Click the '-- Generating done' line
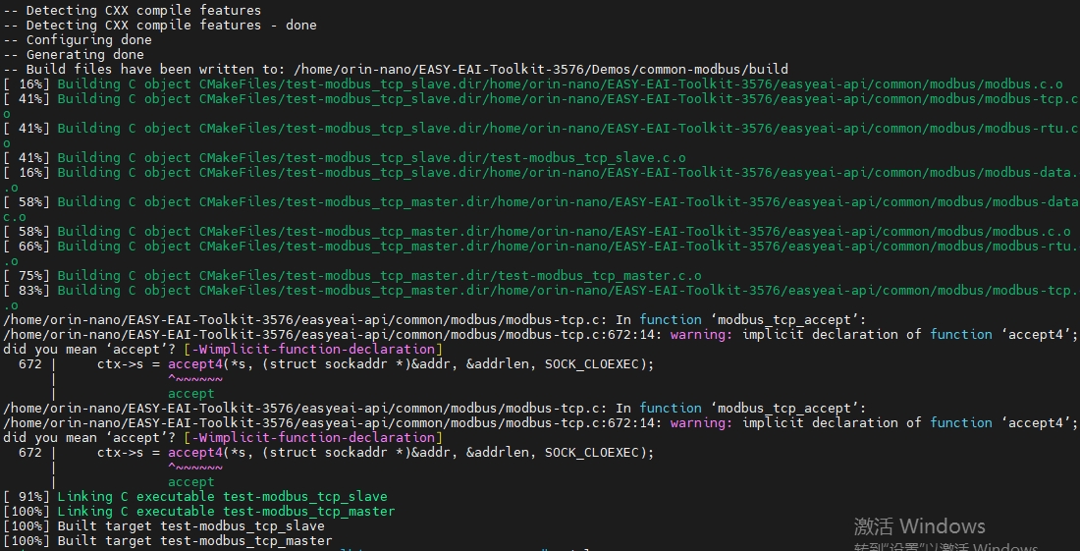This screenshot has width=1080, height=551. (x=73, y=54)
